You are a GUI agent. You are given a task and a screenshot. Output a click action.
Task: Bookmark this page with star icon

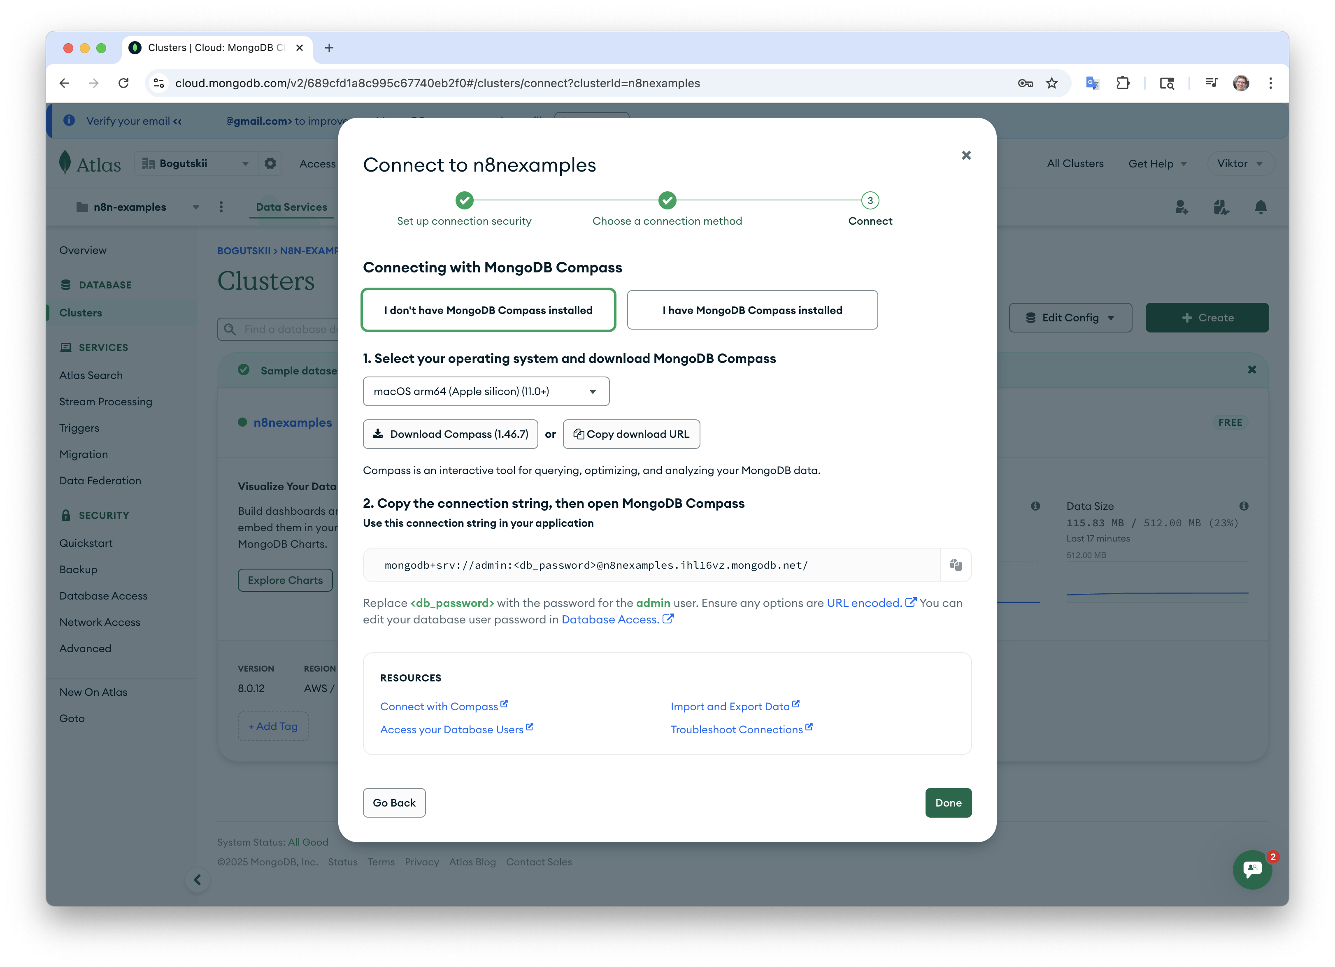click(1052, 83)
